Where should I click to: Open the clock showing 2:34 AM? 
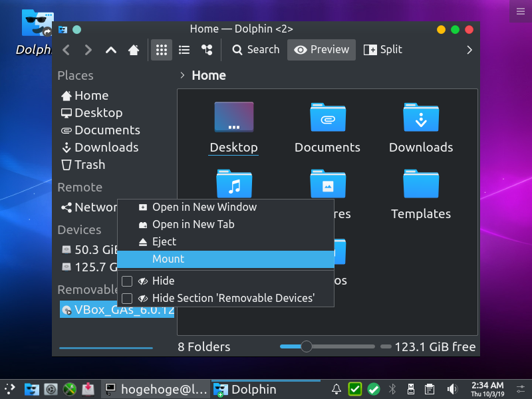pyautogui.click(x=487, y=389)
